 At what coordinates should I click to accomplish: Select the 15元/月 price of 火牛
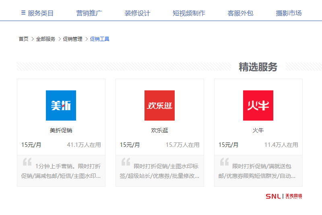(228, 145)
